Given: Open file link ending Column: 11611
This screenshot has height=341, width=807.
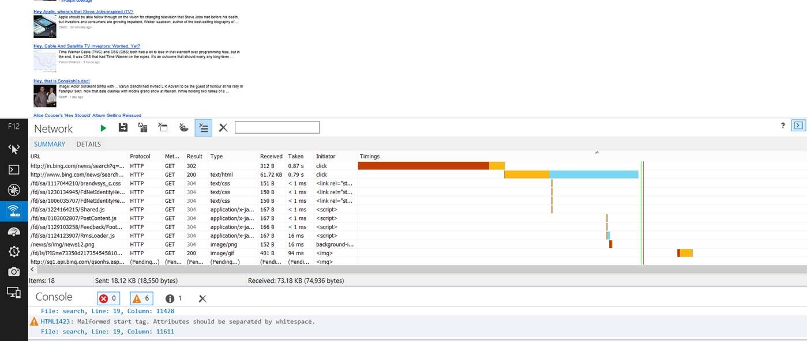Looking at the screenshot, I should coord(107,331).
